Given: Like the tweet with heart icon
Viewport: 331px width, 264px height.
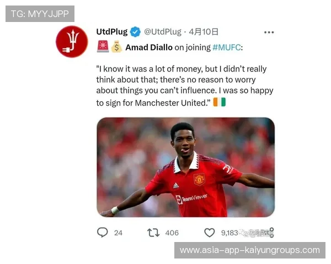Looking at the screenshot, I should click(x=210, y=233).
